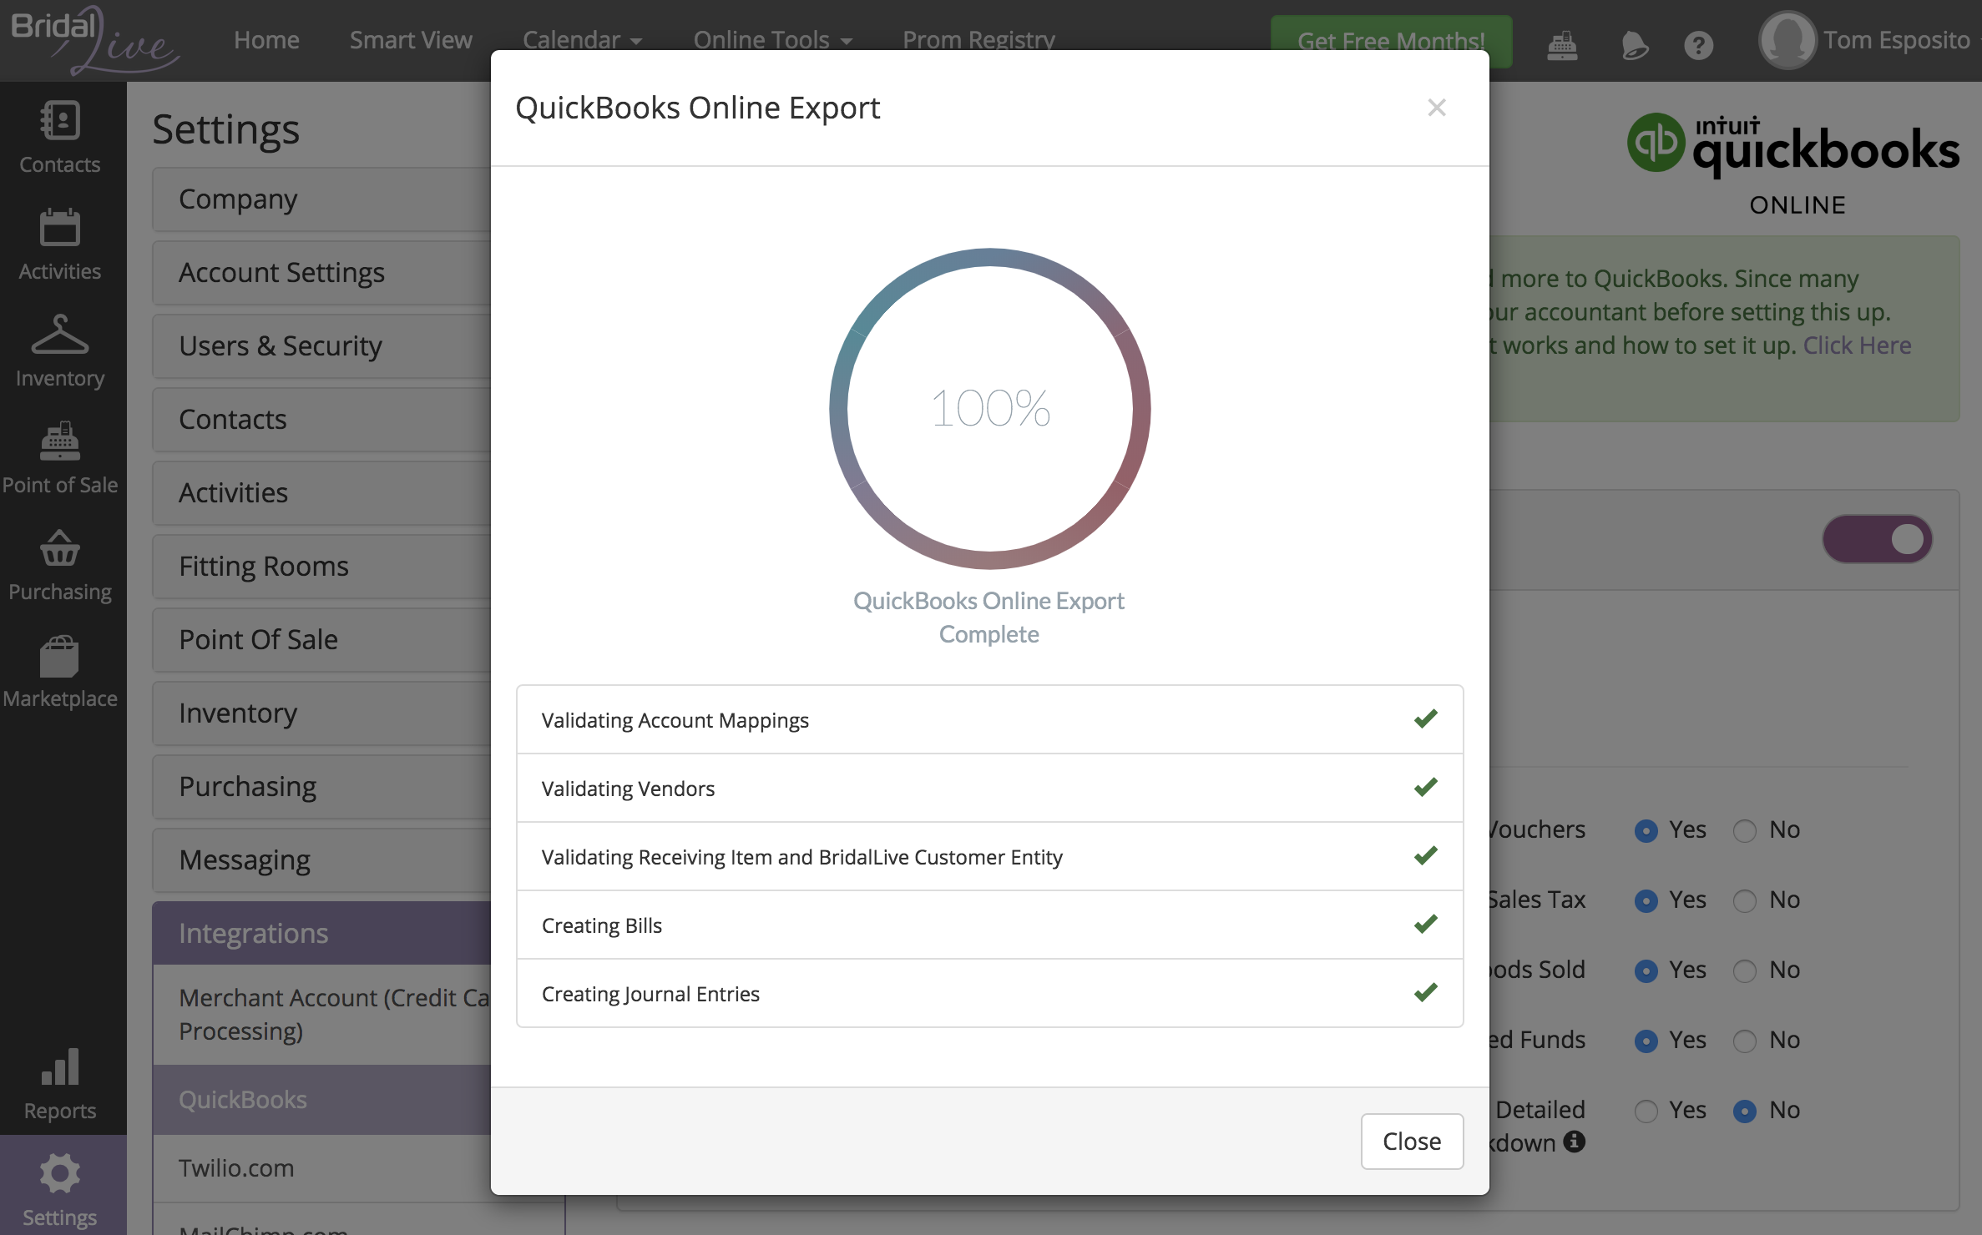1982x1235 pixels.
Task: Click the Validating Vendors row text
Action: click(628, 789)
